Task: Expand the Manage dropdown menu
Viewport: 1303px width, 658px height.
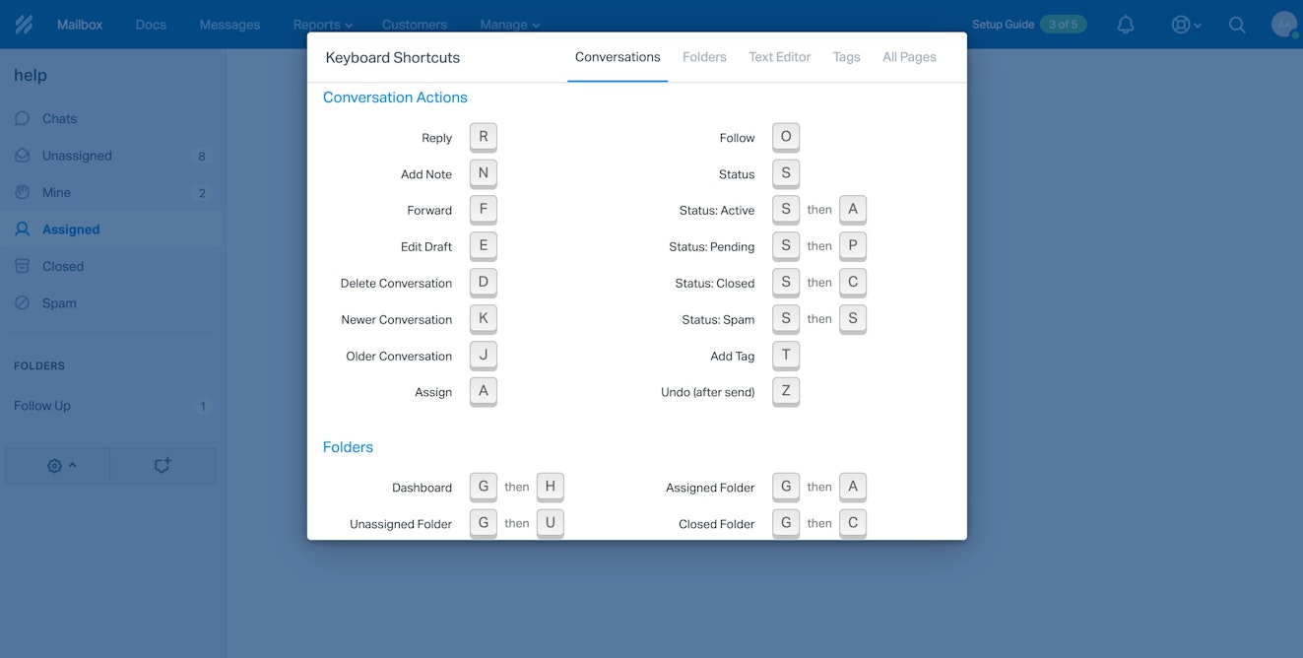Action: point(509,25)
